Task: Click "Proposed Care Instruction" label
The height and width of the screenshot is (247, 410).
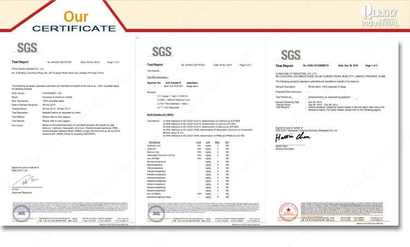Action: 289,92
